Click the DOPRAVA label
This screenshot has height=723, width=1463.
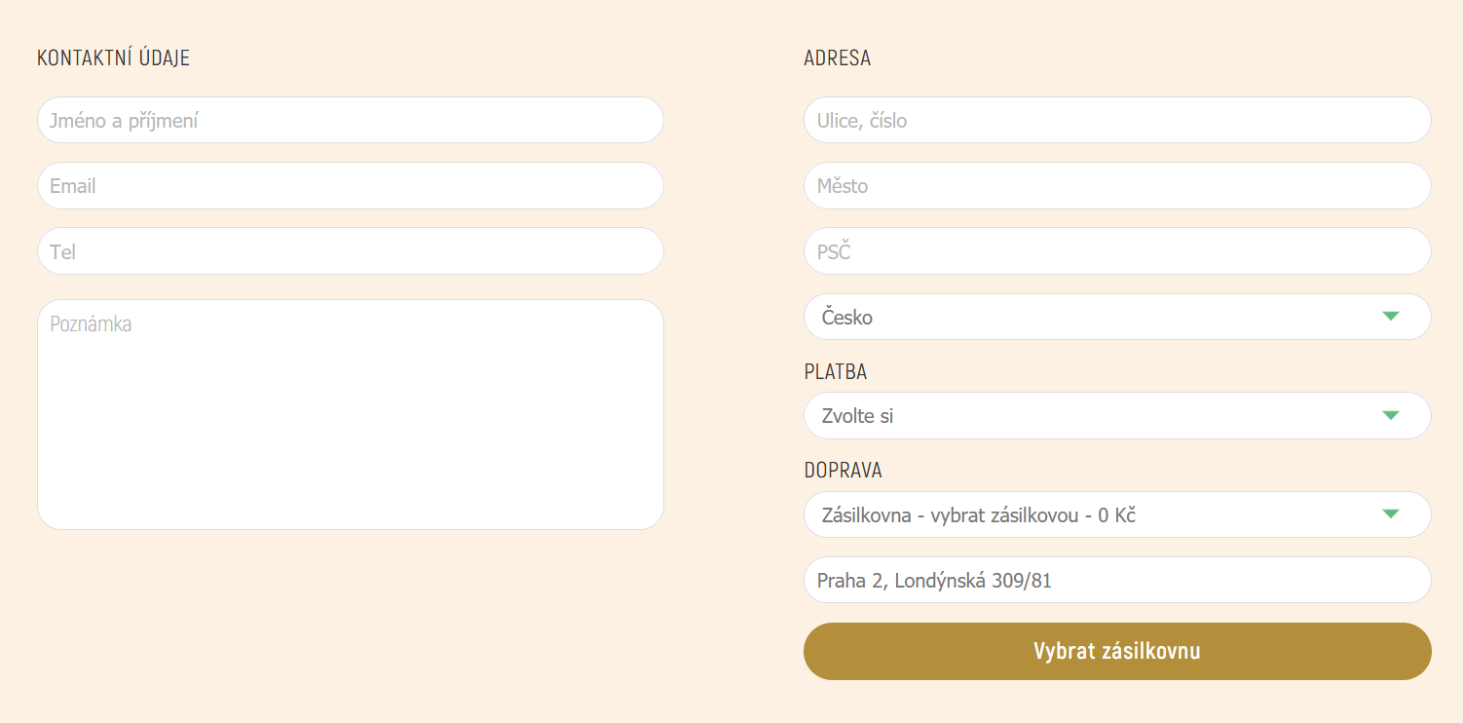tap(844, 470)
